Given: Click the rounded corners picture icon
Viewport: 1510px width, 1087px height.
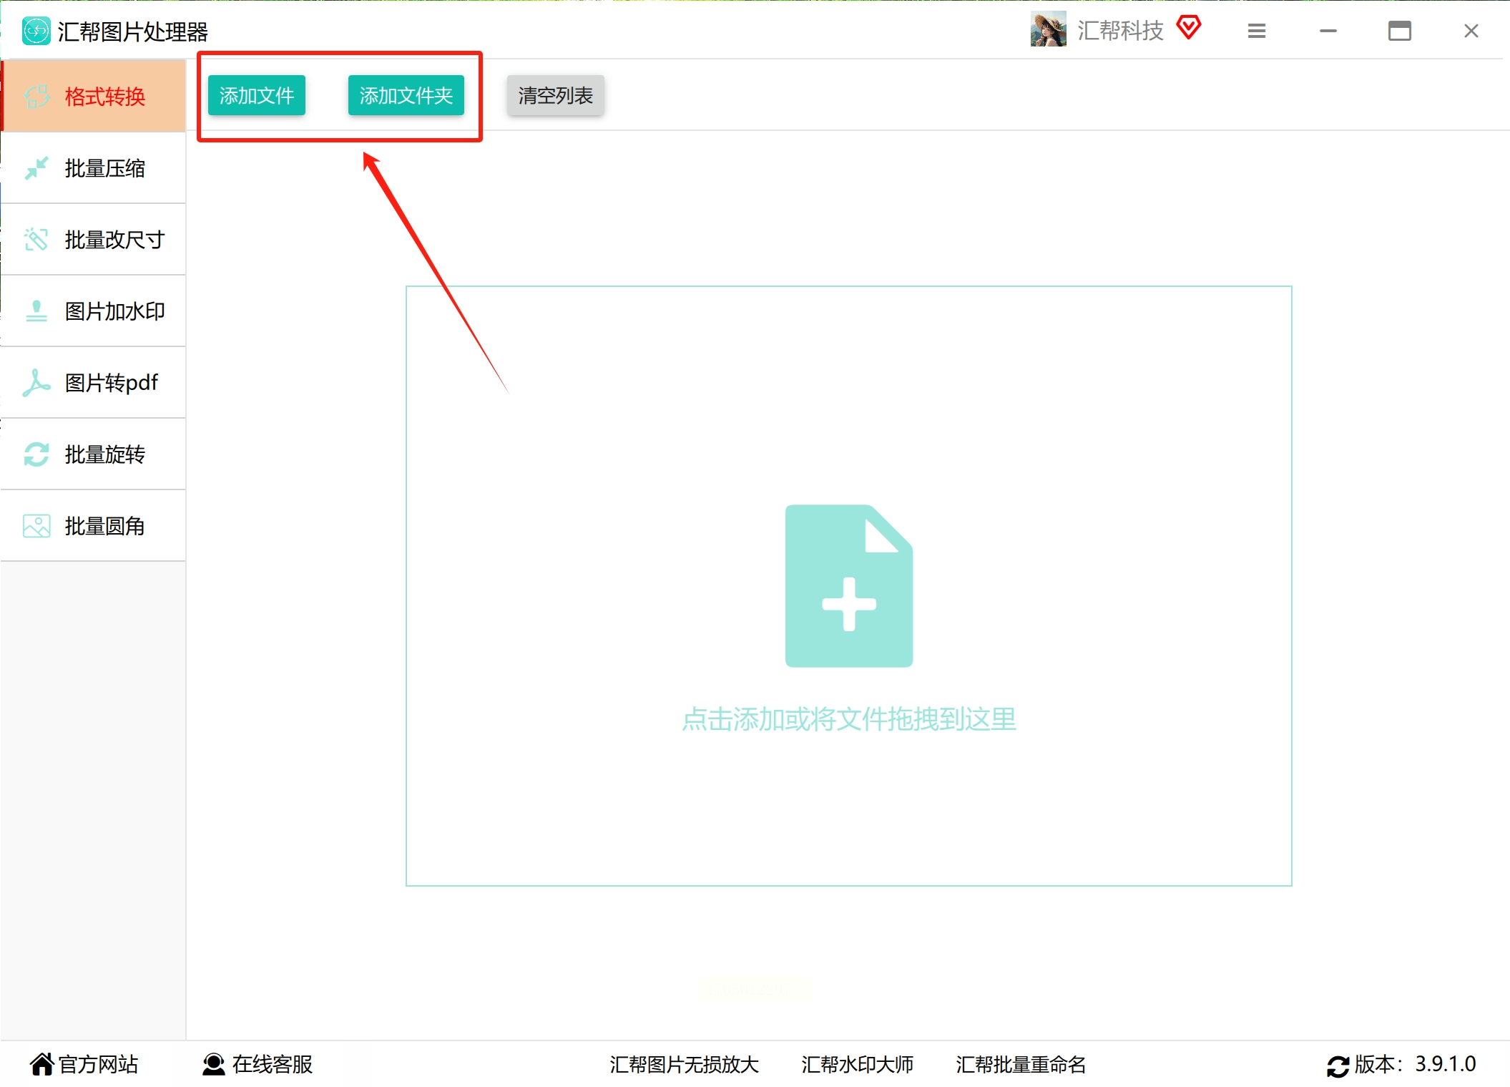Looking at the screenshot, I should pos(36,526).
